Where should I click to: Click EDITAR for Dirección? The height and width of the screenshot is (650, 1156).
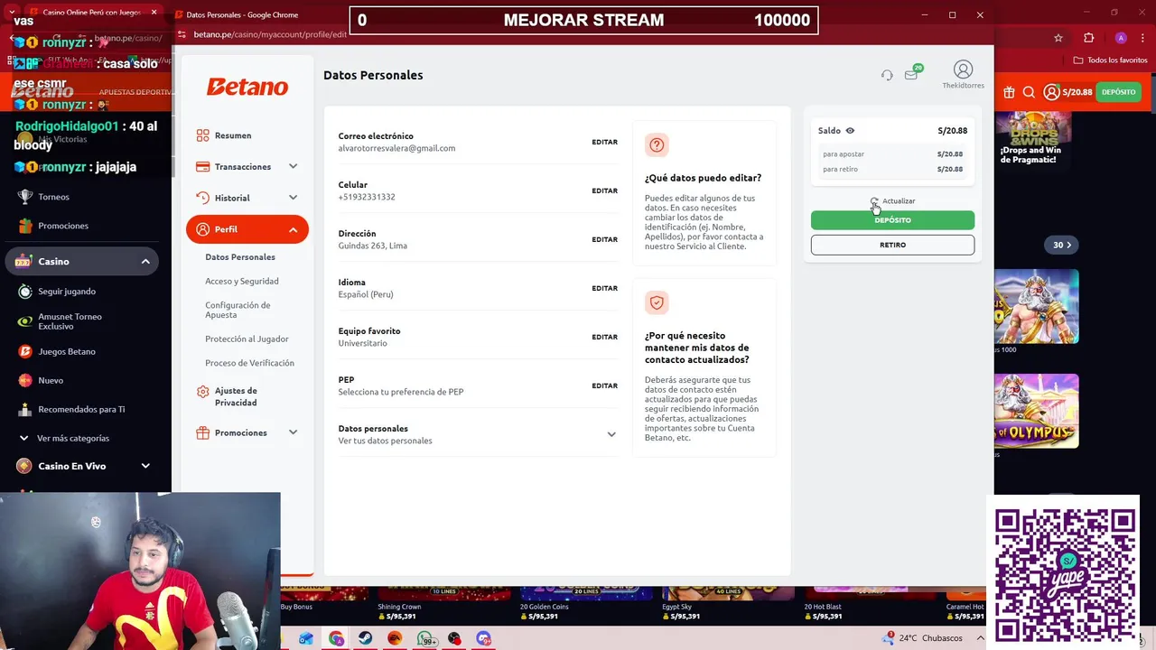click(604, 239)
